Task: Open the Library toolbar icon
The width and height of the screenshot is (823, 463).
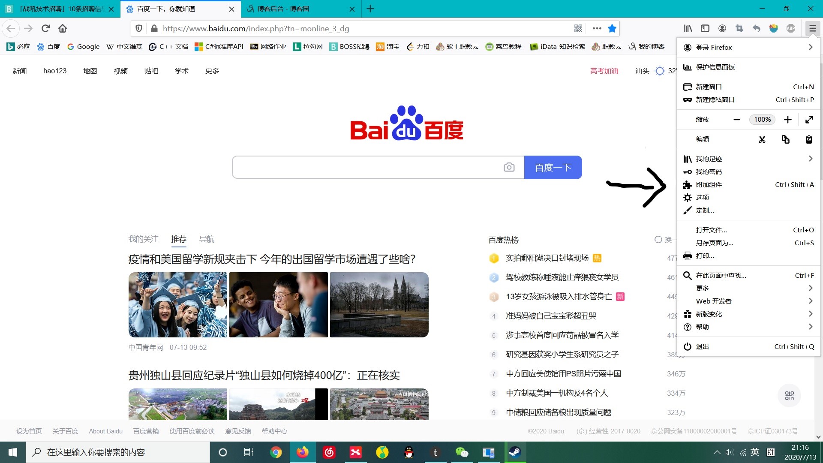Action: click(688, 28)
